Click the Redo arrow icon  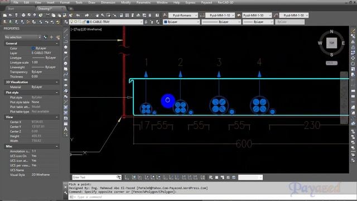87,15
